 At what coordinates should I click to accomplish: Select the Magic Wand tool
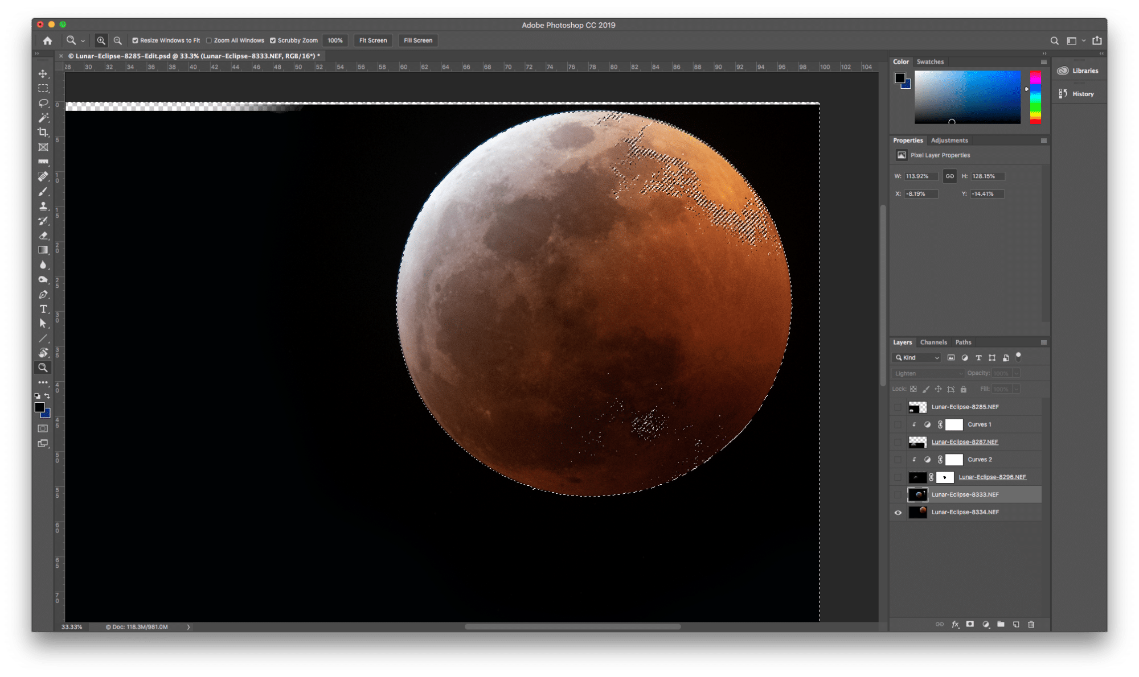[43, 118]
